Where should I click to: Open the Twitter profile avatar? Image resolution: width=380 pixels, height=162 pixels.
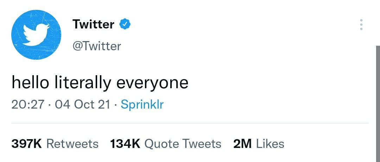36,35
